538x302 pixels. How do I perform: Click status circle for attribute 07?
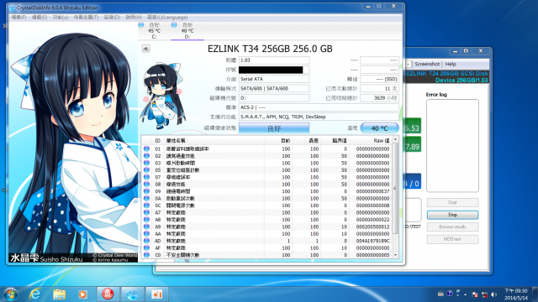tap(146, 177)
